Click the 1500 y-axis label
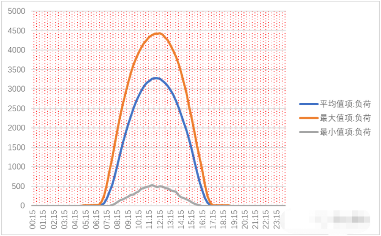Screen dimensions: 381x236 (16, 148)
